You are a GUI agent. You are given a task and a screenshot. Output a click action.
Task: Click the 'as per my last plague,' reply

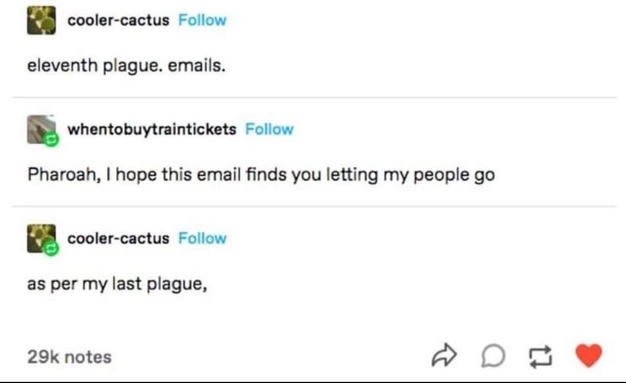coord(117,284)
